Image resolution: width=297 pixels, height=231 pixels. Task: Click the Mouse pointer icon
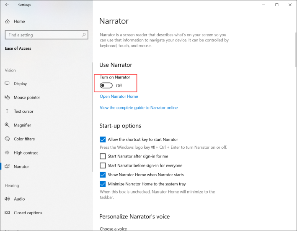coord(7,97)
